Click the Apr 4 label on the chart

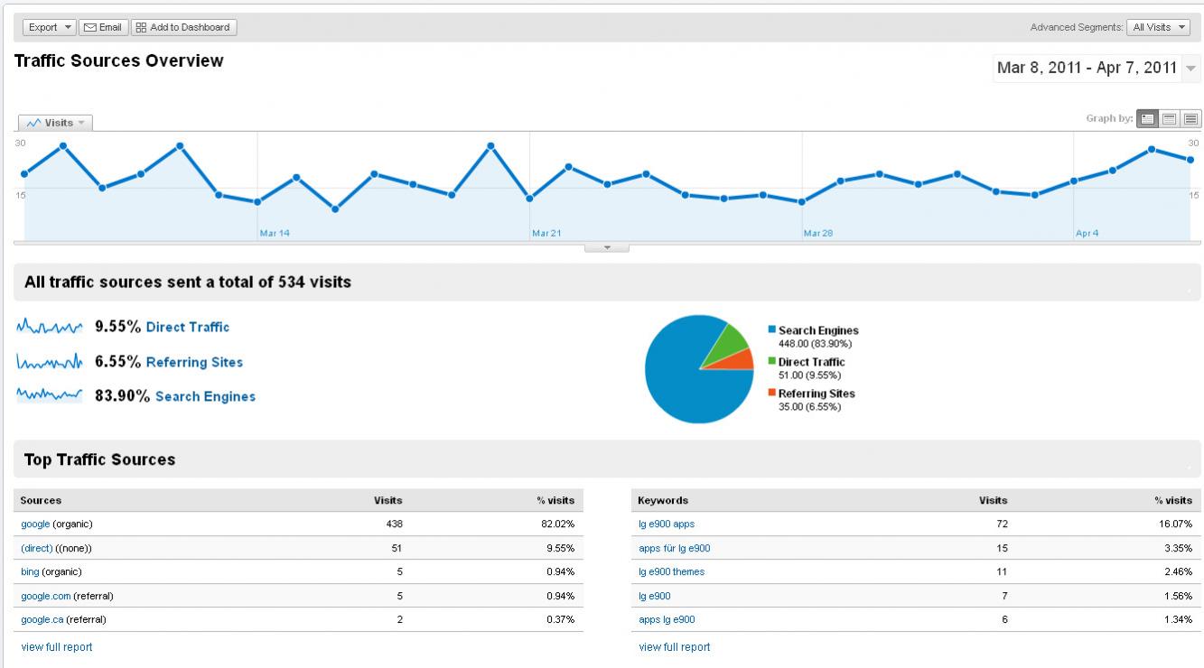point(1087,234)
